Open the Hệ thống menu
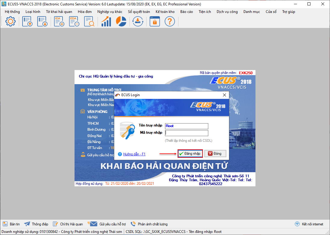The image size is (330, 235). [x=12, y=12]
